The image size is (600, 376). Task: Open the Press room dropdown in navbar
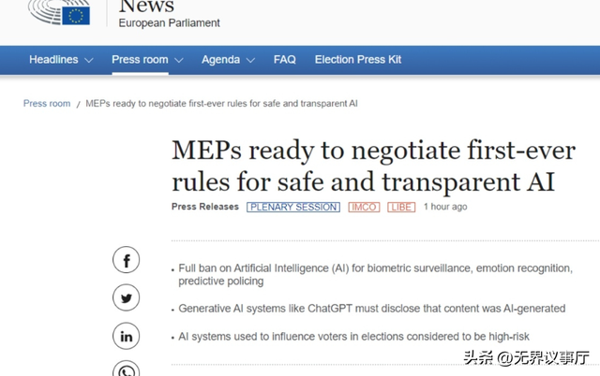coord(147,60)
